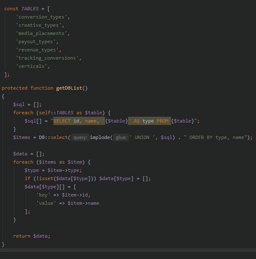256x259 pixels.
Task: Click the 'conversion_types' string
Action: 41,17
